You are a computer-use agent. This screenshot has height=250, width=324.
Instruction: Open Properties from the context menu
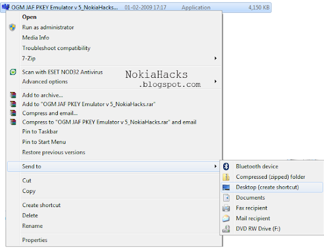pyautogui.click(x=114, y=240)
